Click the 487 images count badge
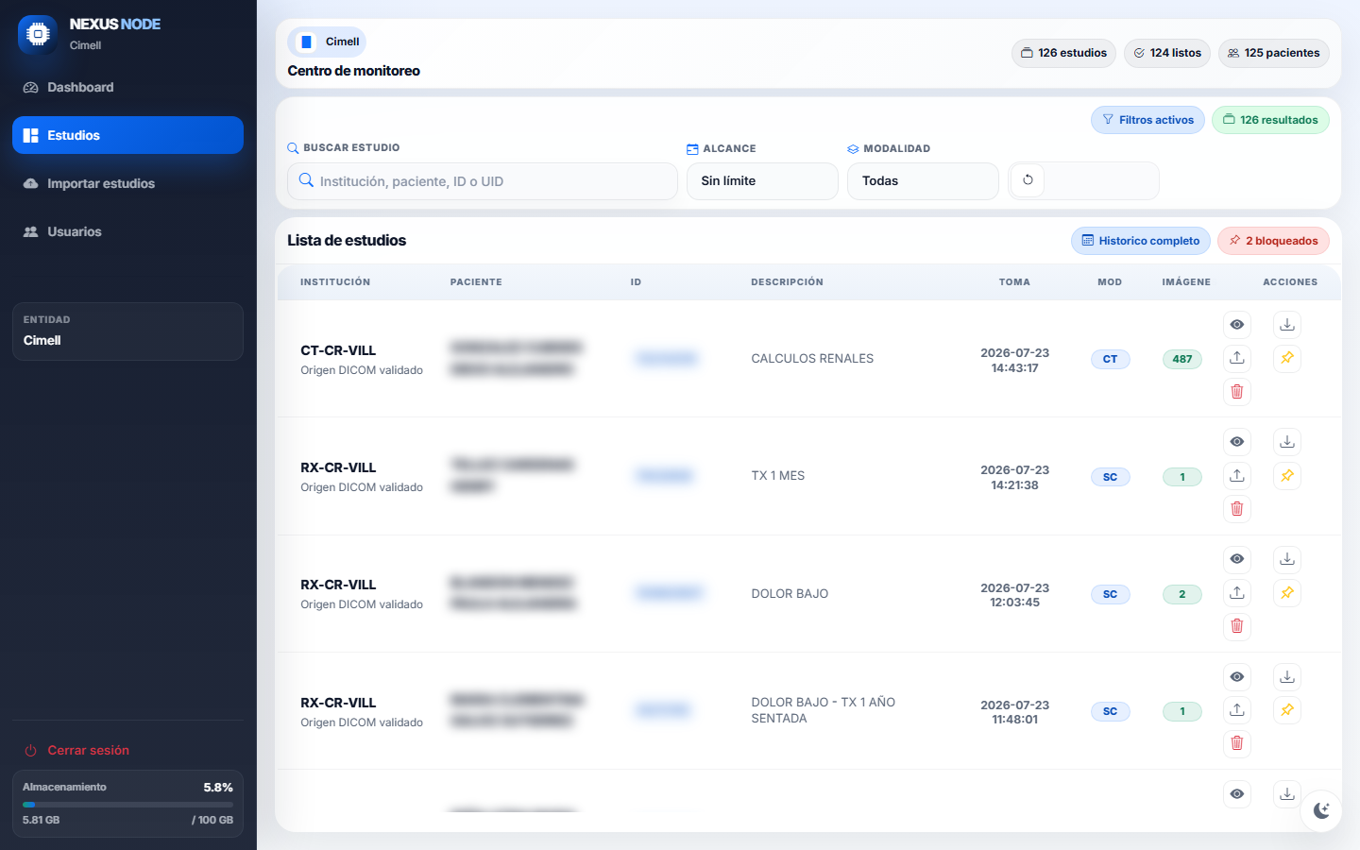This screenshot has height=850, width=1360. [1182, 359]
